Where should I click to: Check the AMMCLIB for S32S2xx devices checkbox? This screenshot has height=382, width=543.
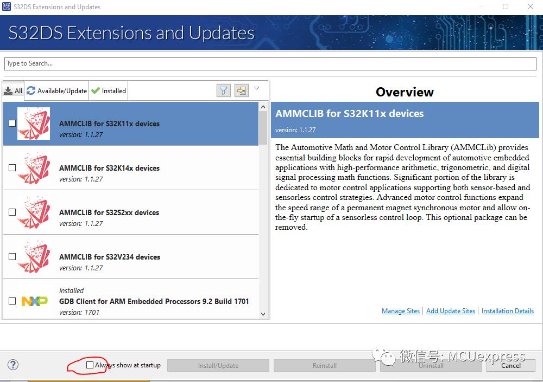12,212
